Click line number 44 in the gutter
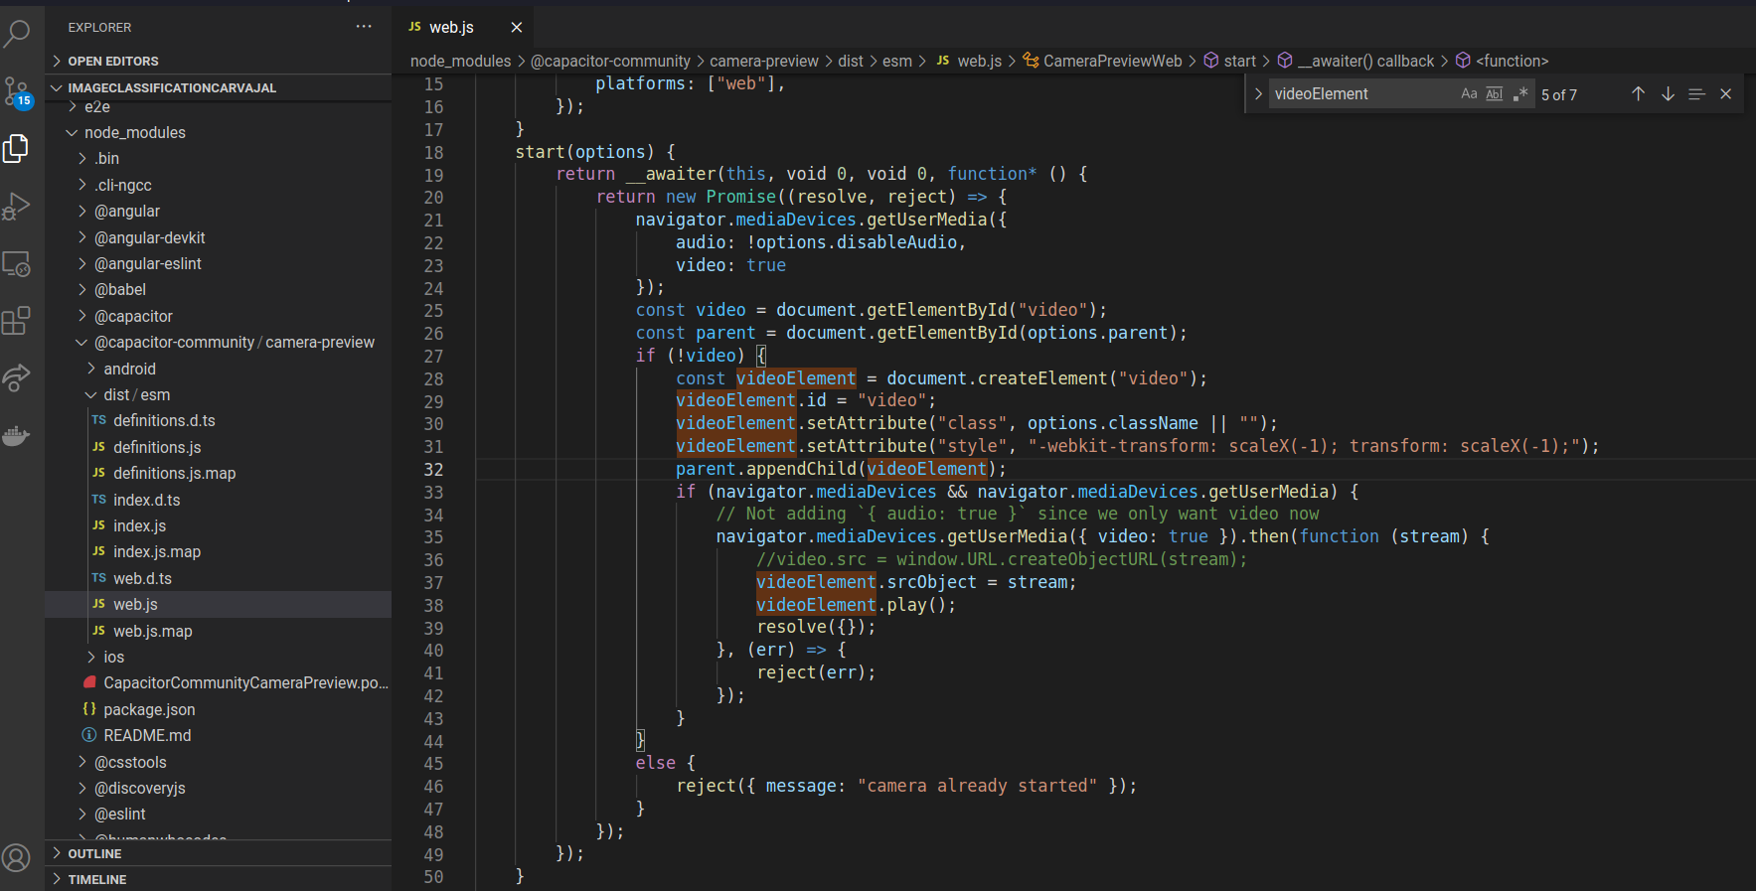 [x=433, y=741]
